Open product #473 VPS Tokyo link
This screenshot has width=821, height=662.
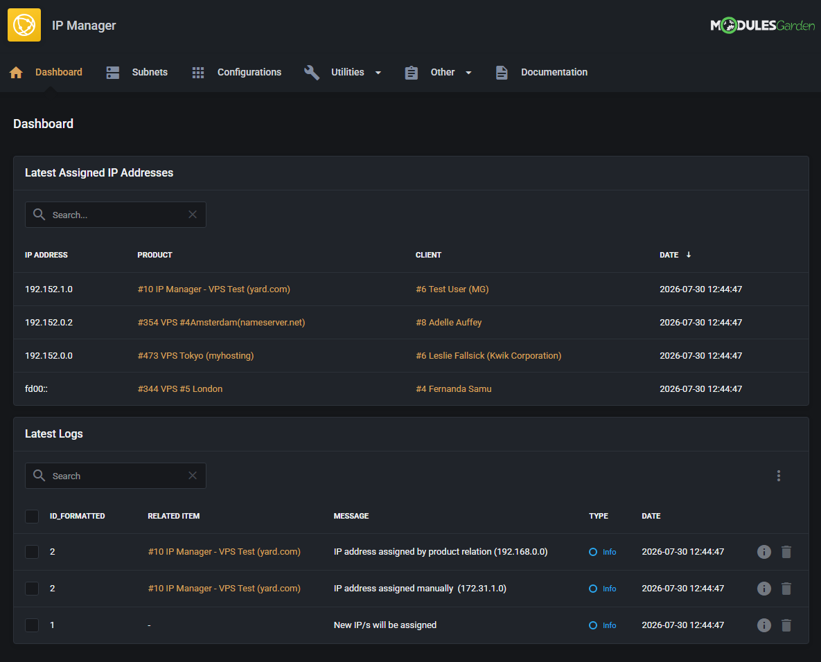(195, 355)
